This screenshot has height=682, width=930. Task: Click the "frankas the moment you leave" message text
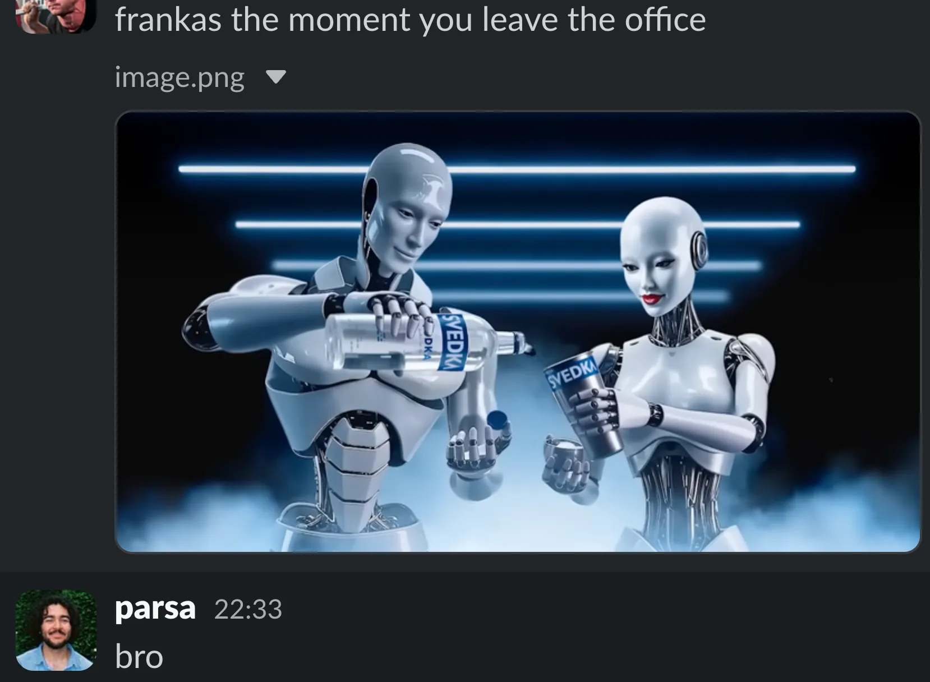[410, 20]
